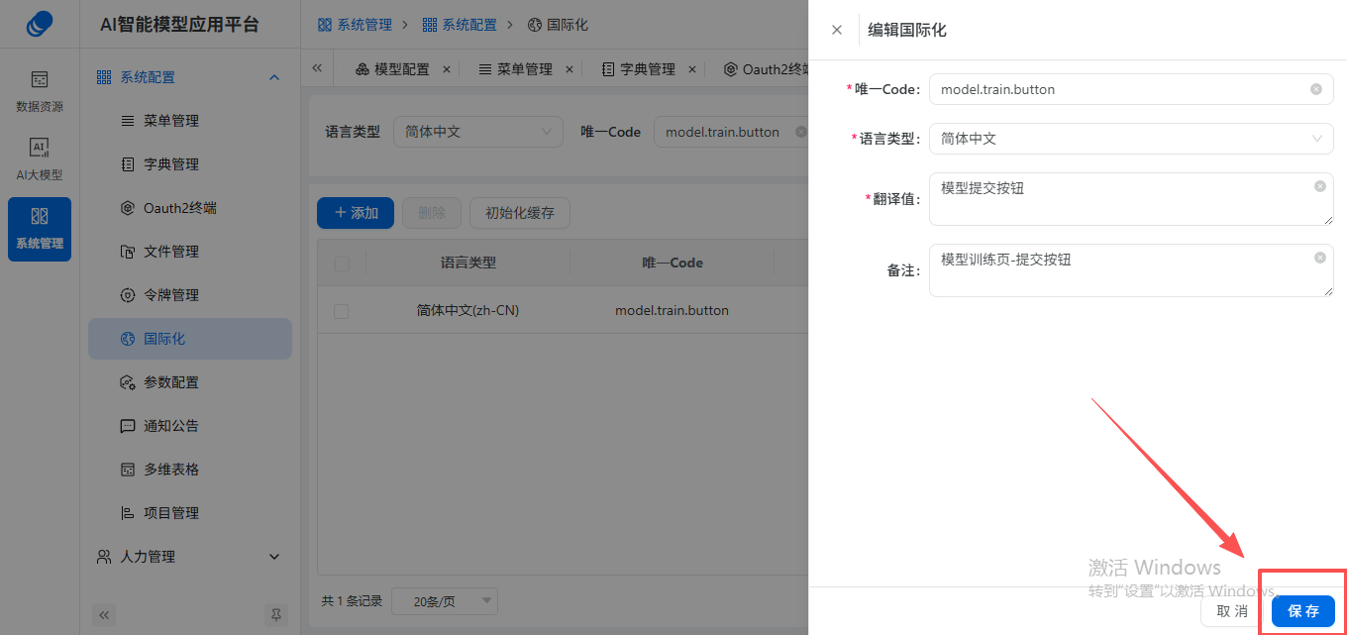The image size is (1347, 635).
Task: Close the 模型配置 tab
Action: (446, 69)
